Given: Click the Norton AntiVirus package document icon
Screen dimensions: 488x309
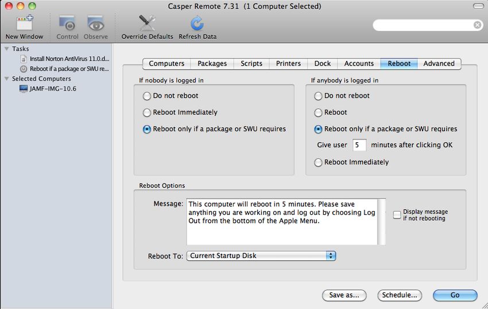Looking at the screenshot, I should pyautogui.click(x=24, y=58).
